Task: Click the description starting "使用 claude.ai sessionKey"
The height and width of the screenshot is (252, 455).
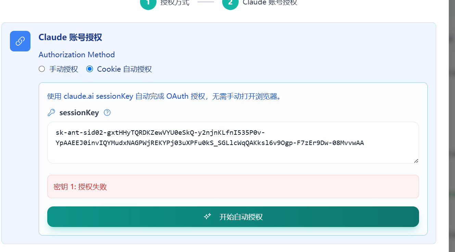Action: tap(164, 96)
